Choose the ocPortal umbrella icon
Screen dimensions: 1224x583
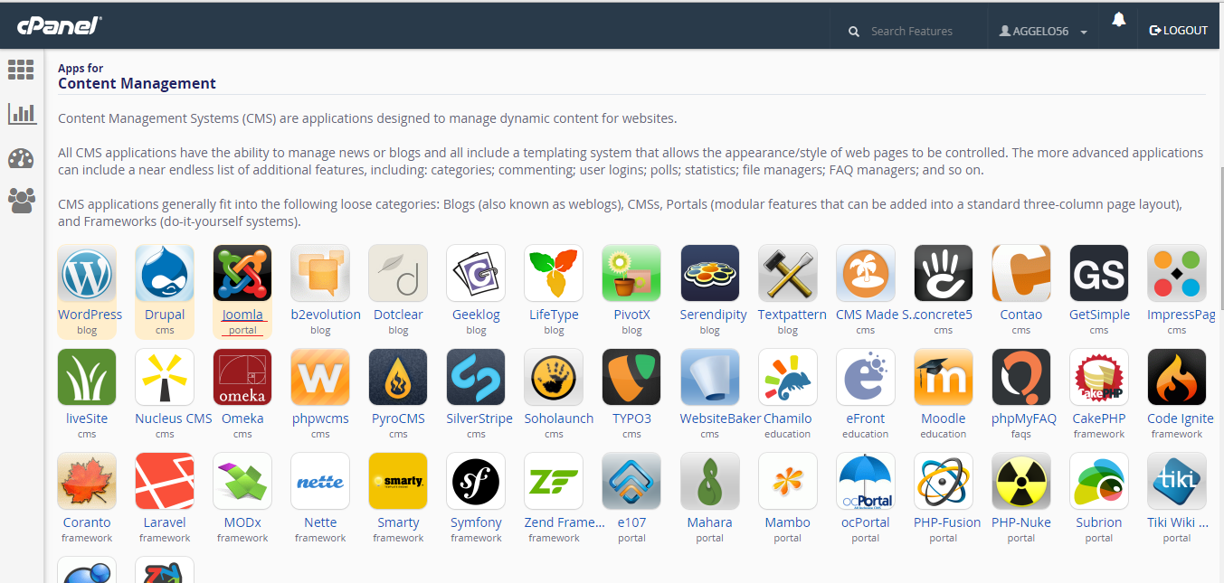865,481
